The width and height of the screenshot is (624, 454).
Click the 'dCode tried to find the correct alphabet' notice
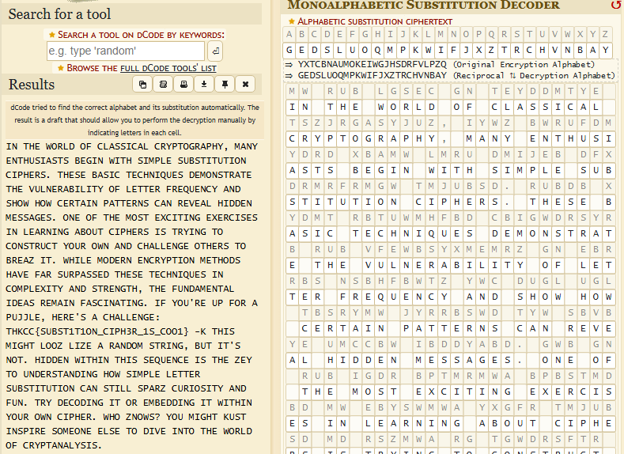135,119
